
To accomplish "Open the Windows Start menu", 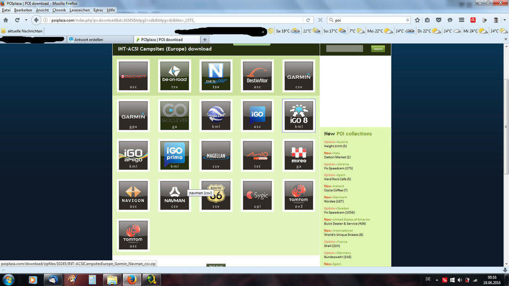I will 8,280.
